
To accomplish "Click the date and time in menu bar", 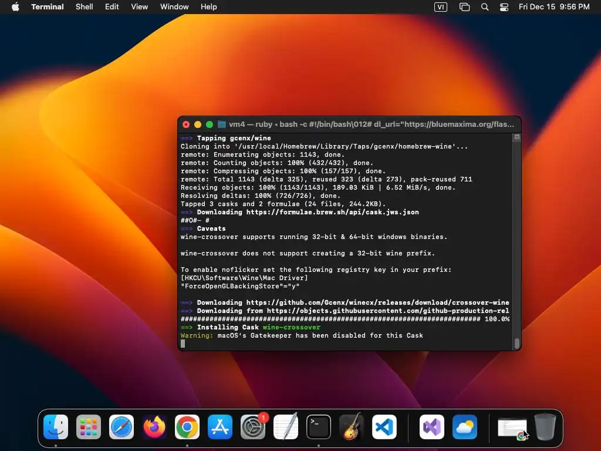I will (x=554, y=7).
